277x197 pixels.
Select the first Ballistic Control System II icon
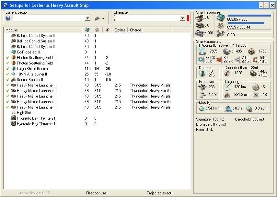pos(14,36)
